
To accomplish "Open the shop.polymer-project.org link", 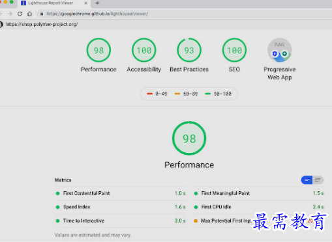I will (x=42, y=24).
